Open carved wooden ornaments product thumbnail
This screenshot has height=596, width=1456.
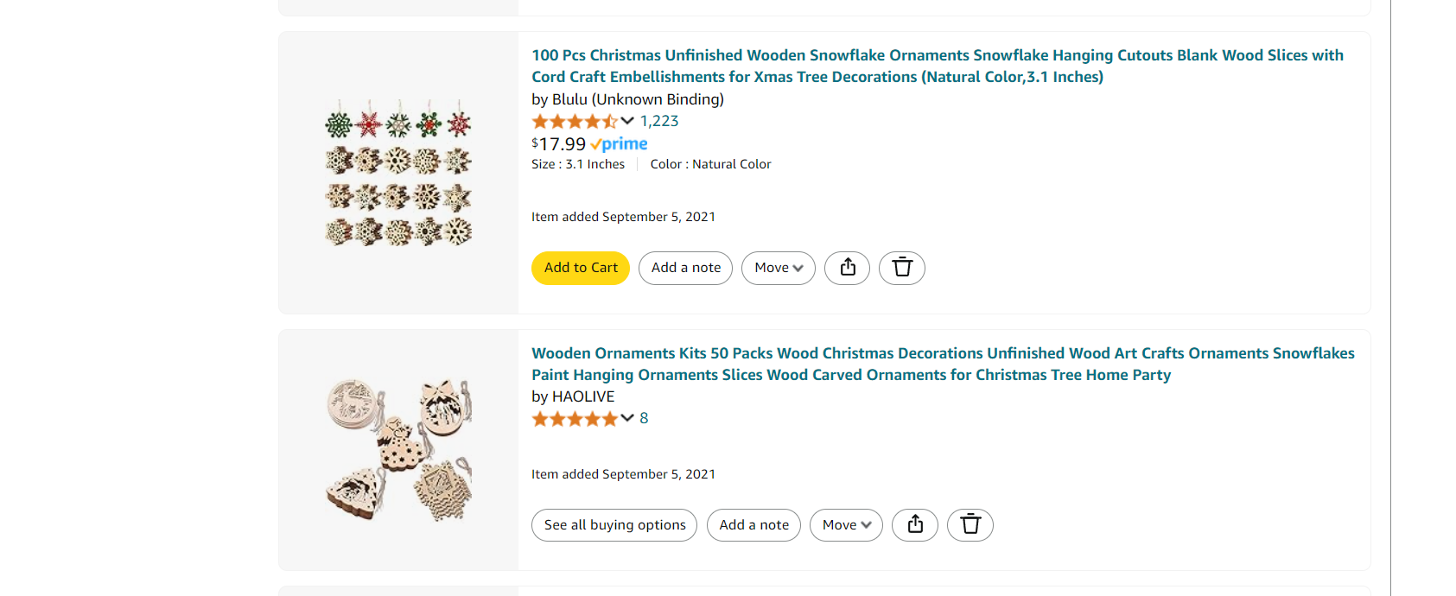point(398,450)
